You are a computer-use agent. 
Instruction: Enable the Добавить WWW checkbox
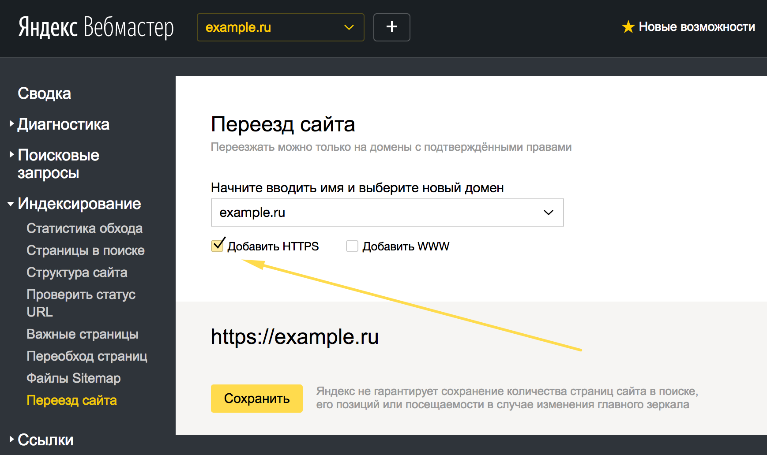point(352,246)
